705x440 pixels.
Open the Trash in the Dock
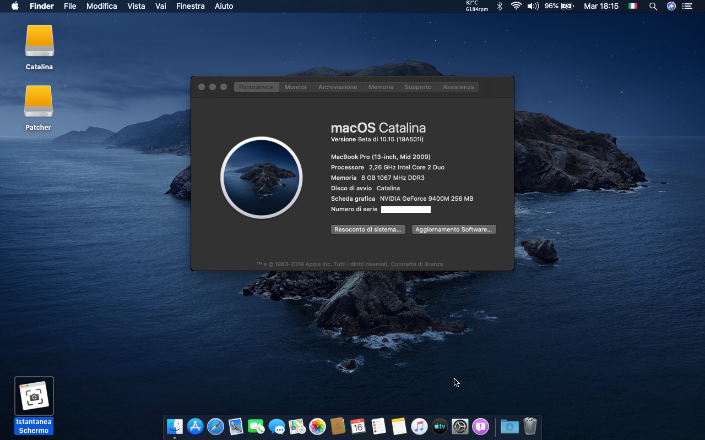click(x=530, y=426)
